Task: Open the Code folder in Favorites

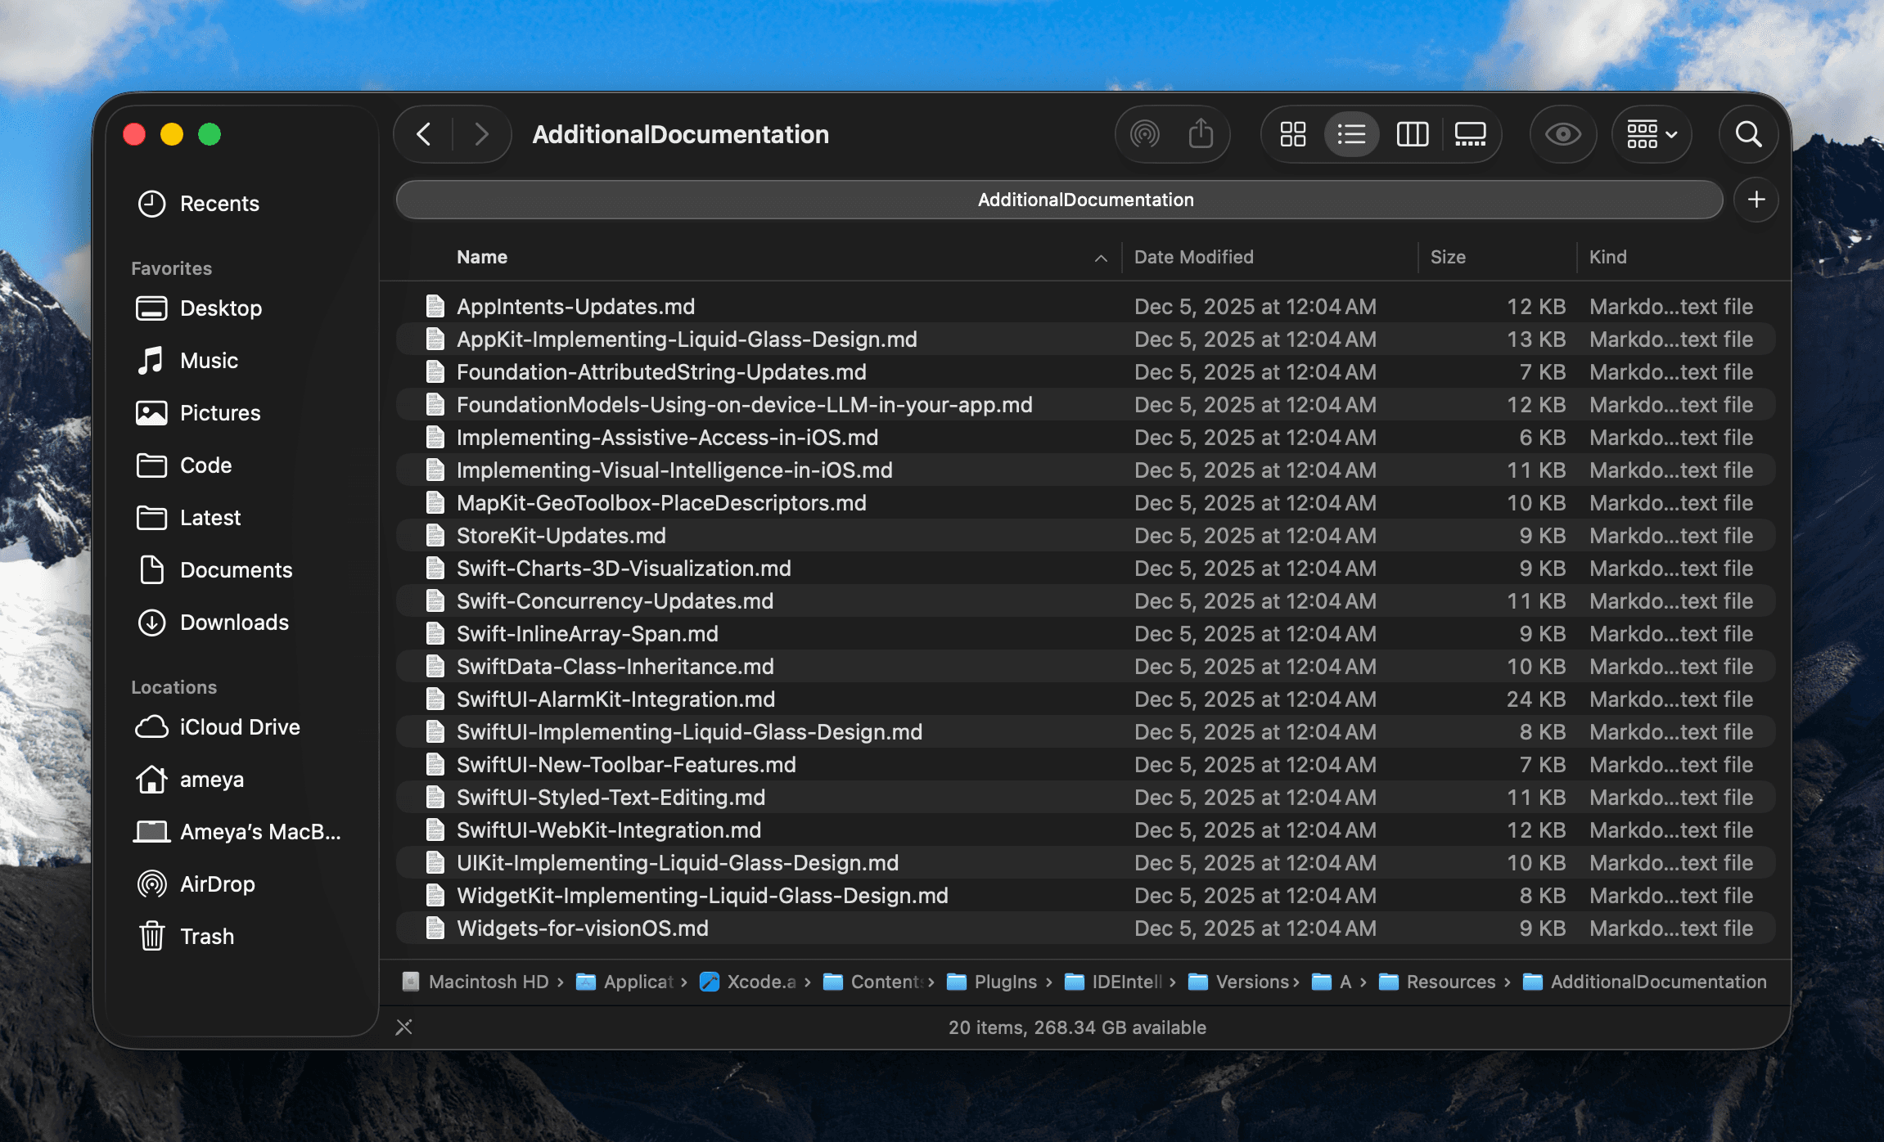Action: click(x=205, y=465)
